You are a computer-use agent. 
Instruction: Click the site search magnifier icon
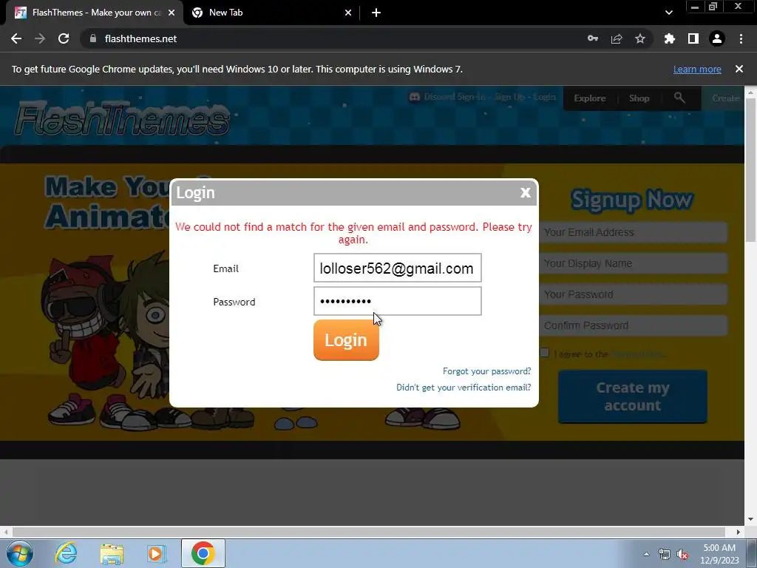679,98
